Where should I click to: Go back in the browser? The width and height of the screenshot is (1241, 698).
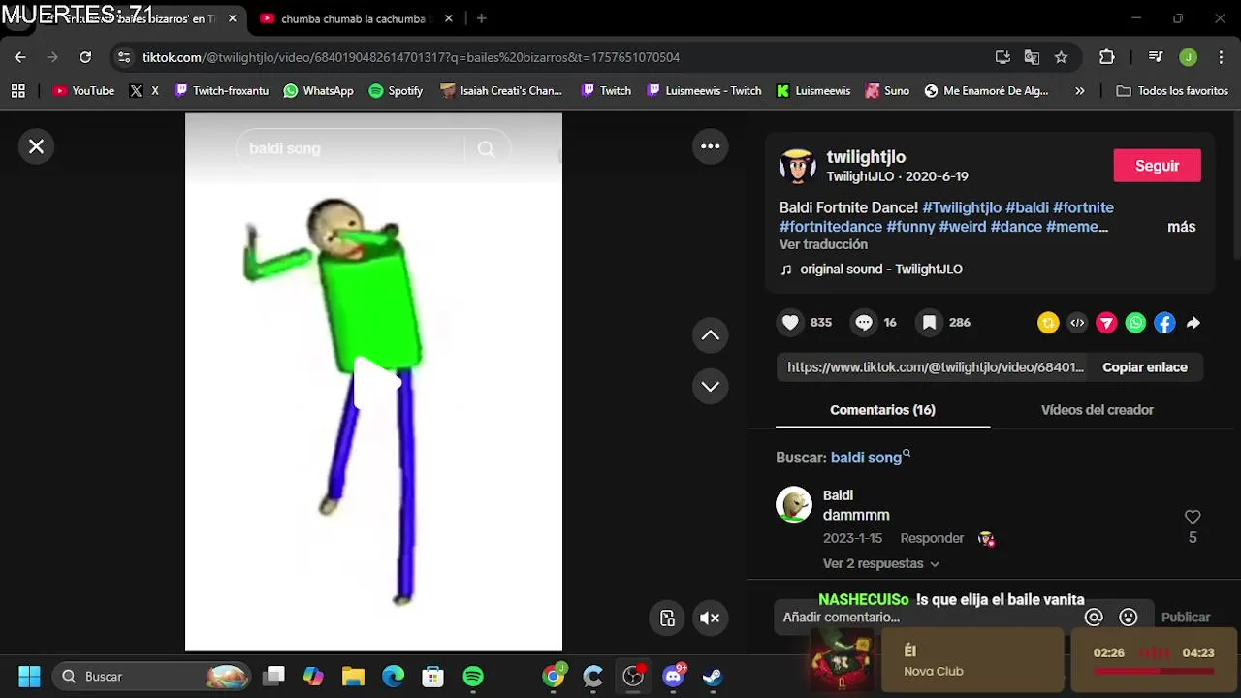coord(20,57)
